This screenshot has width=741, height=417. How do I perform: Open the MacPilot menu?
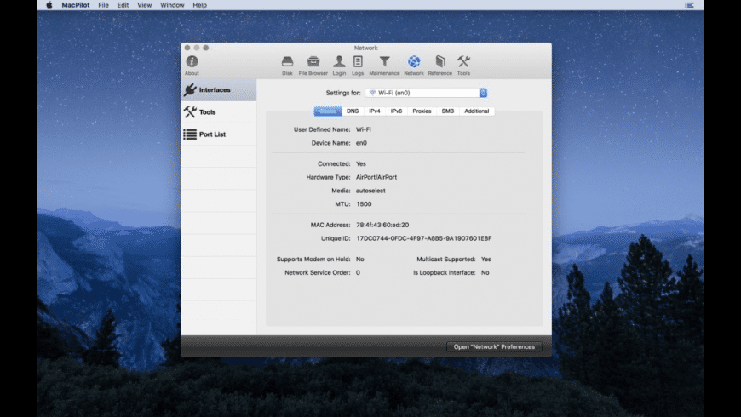(75, 5)
